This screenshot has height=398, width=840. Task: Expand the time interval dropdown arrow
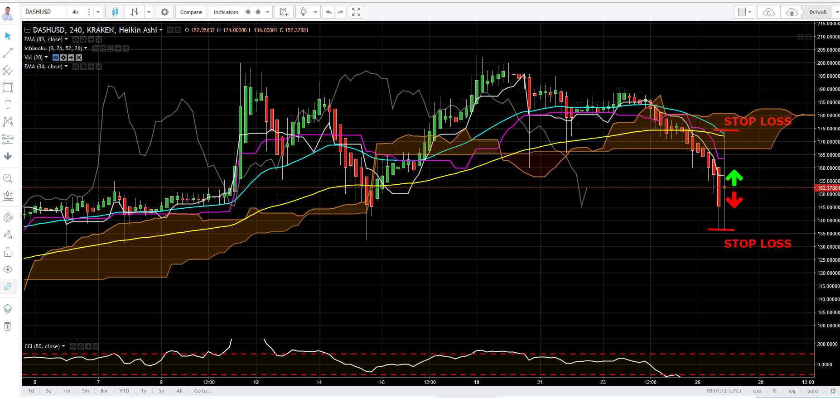[98, 12]
